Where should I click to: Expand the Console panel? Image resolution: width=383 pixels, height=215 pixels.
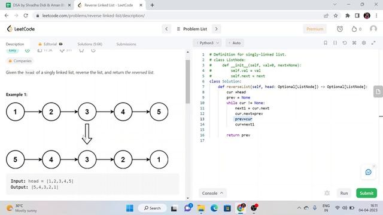pyautogui.click(x=213, y=193)
